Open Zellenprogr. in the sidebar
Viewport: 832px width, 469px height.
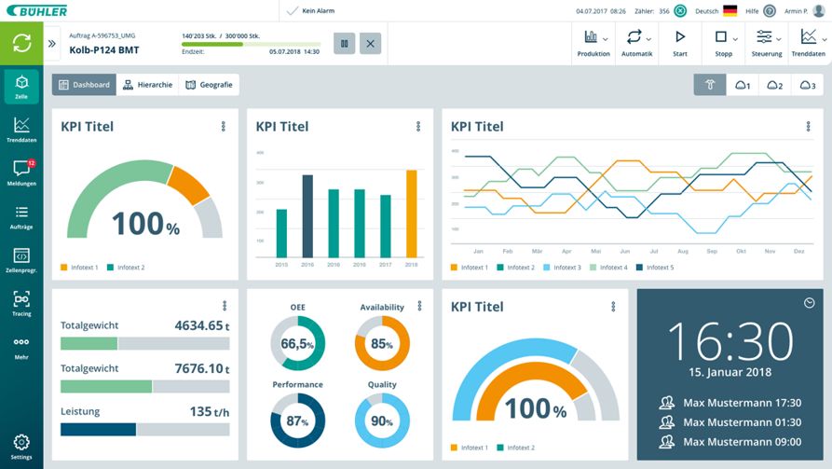[21, 260]
